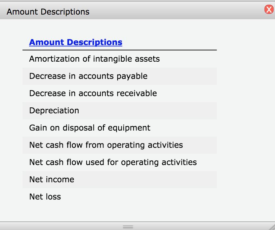The height and width of the screenshot is (230, 275).
Task: Close the Amount Descriptions popup
Action: (x=269, y=10)
